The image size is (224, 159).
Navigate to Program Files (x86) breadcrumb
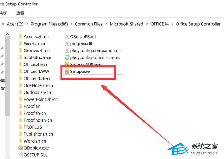tap(49, 24)
